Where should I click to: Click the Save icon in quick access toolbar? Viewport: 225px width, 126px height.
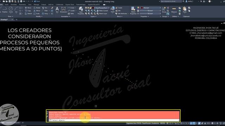[x=9, y=1]
